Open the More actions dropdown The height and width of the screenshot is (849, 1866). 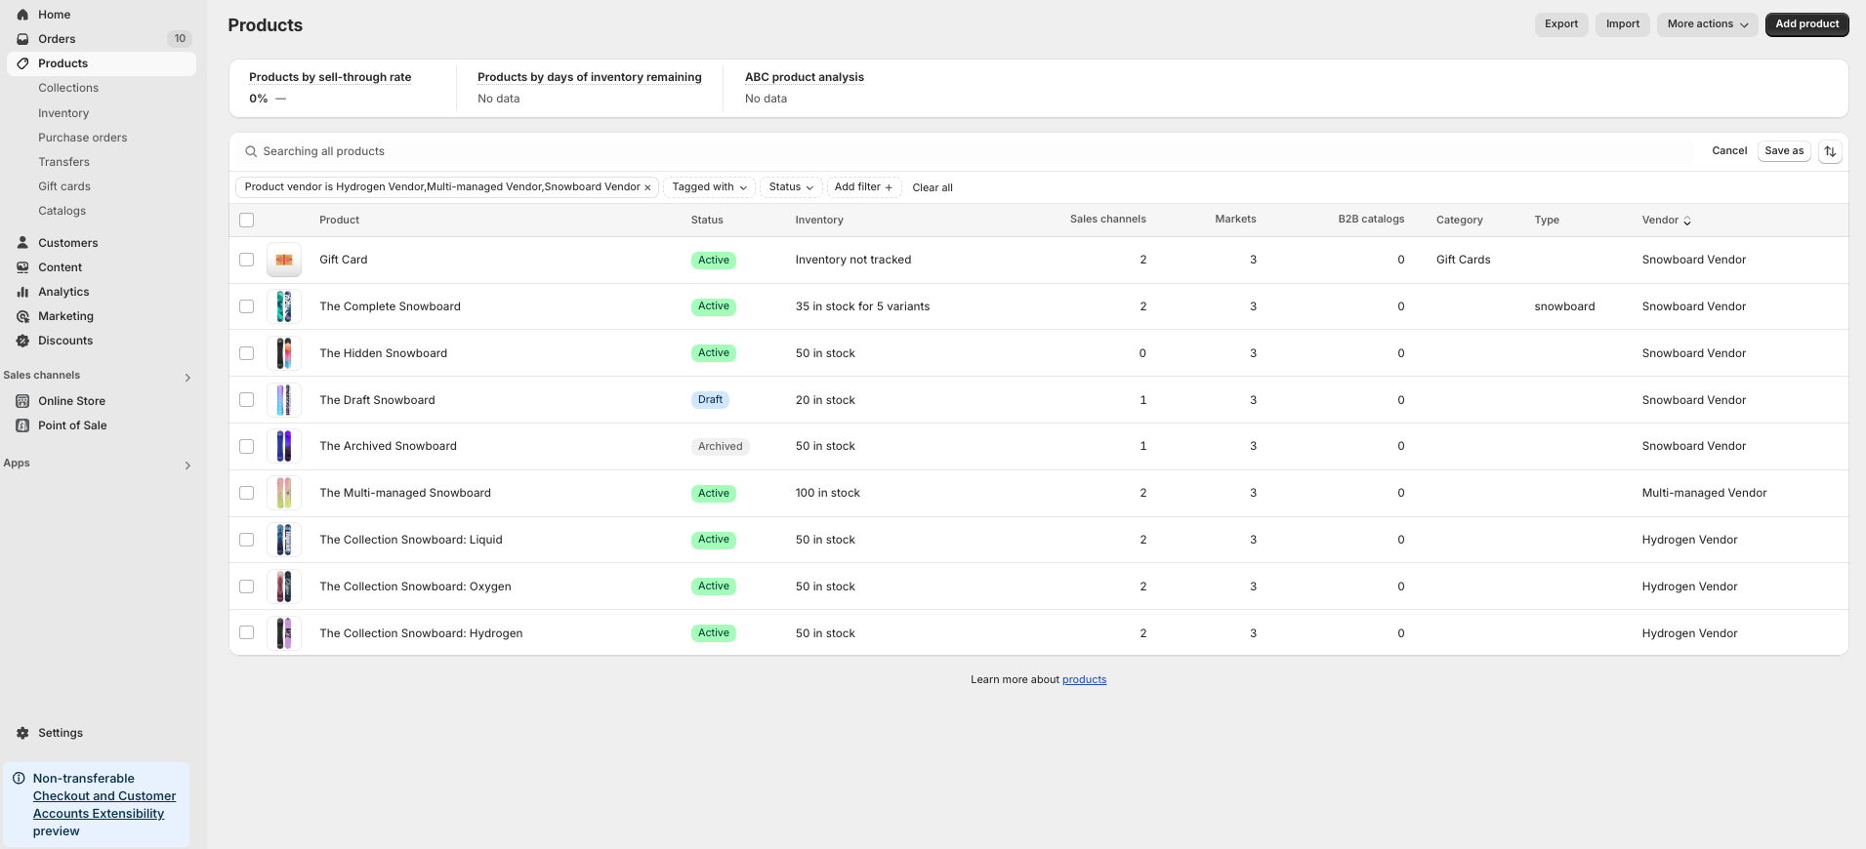click(x=1707, y=24)
